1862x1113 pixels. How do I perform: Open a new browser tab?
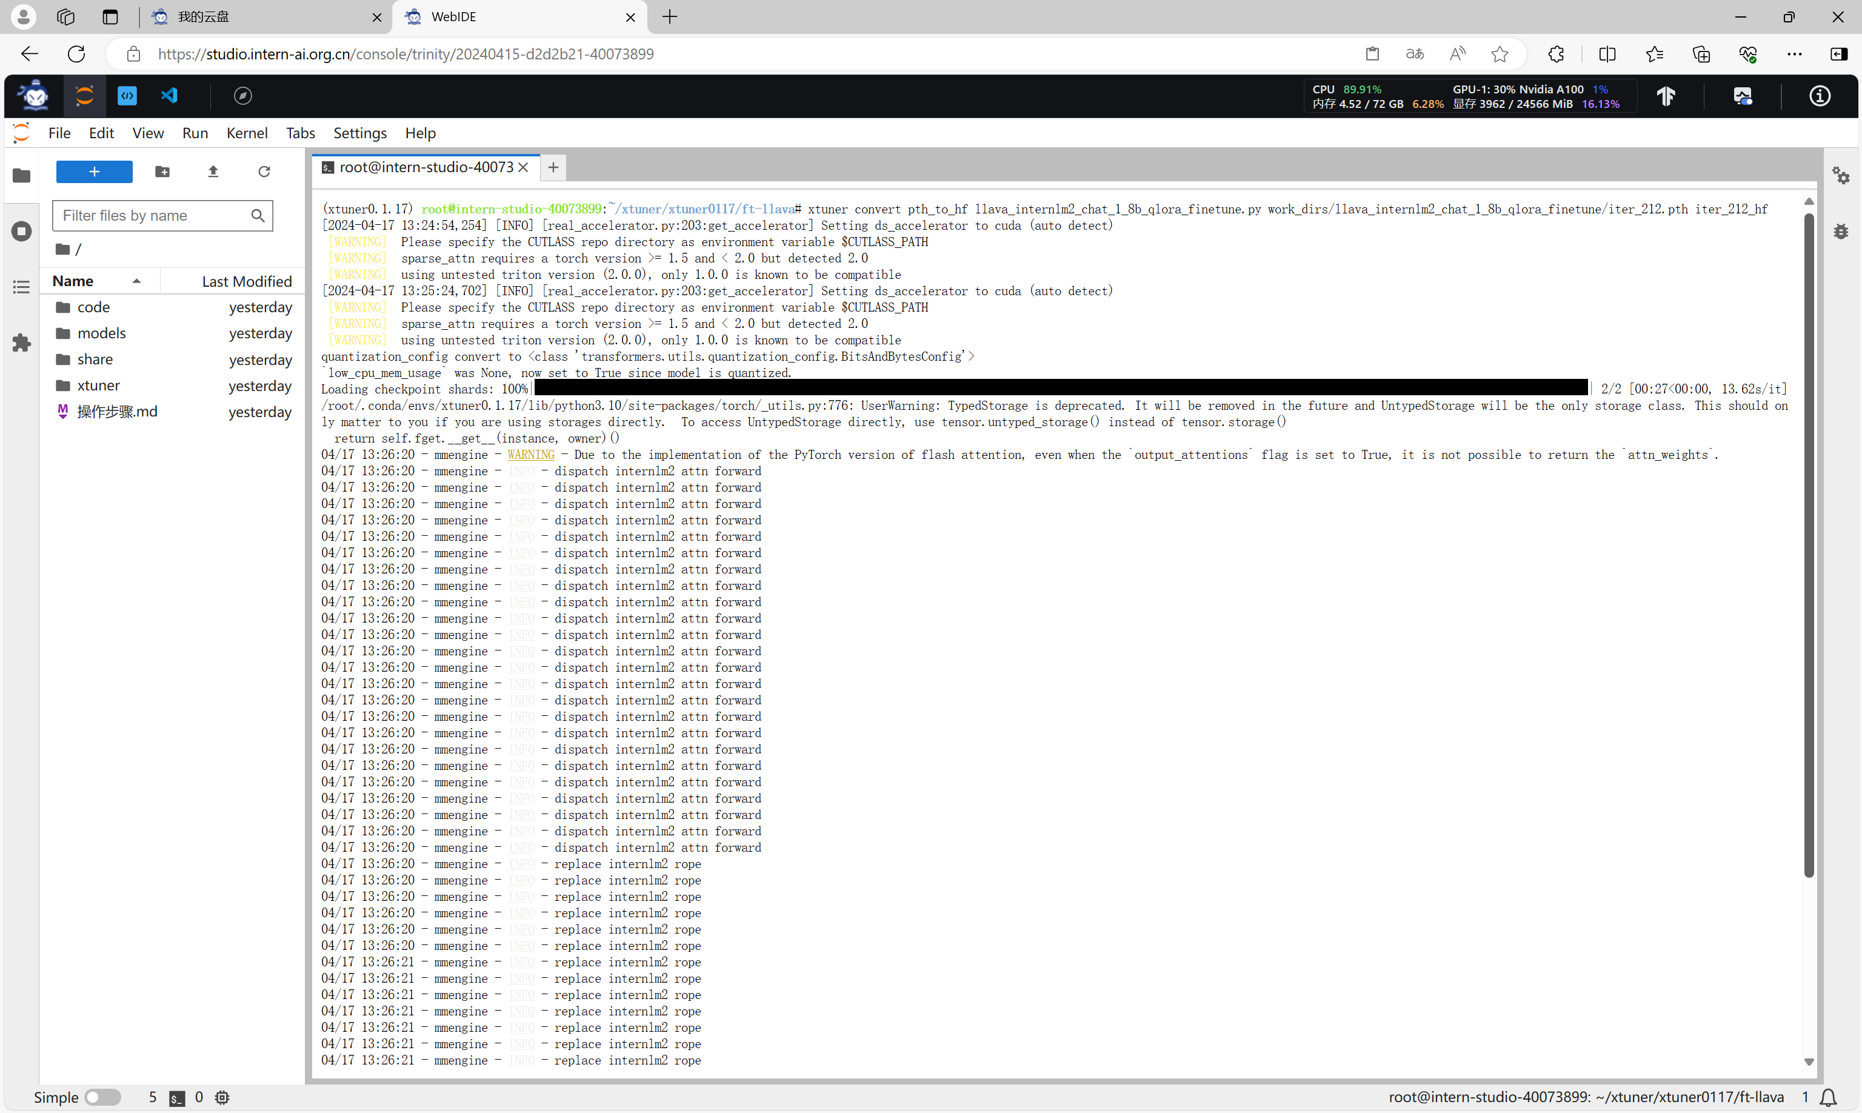click(x=670, y=16)
